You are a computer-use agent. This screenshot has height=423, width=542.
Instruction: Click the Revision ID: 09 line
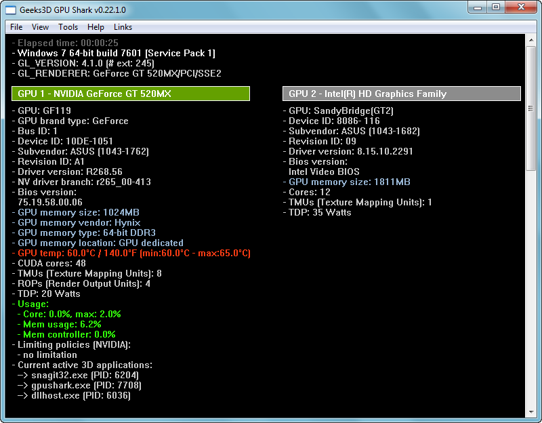320,141
